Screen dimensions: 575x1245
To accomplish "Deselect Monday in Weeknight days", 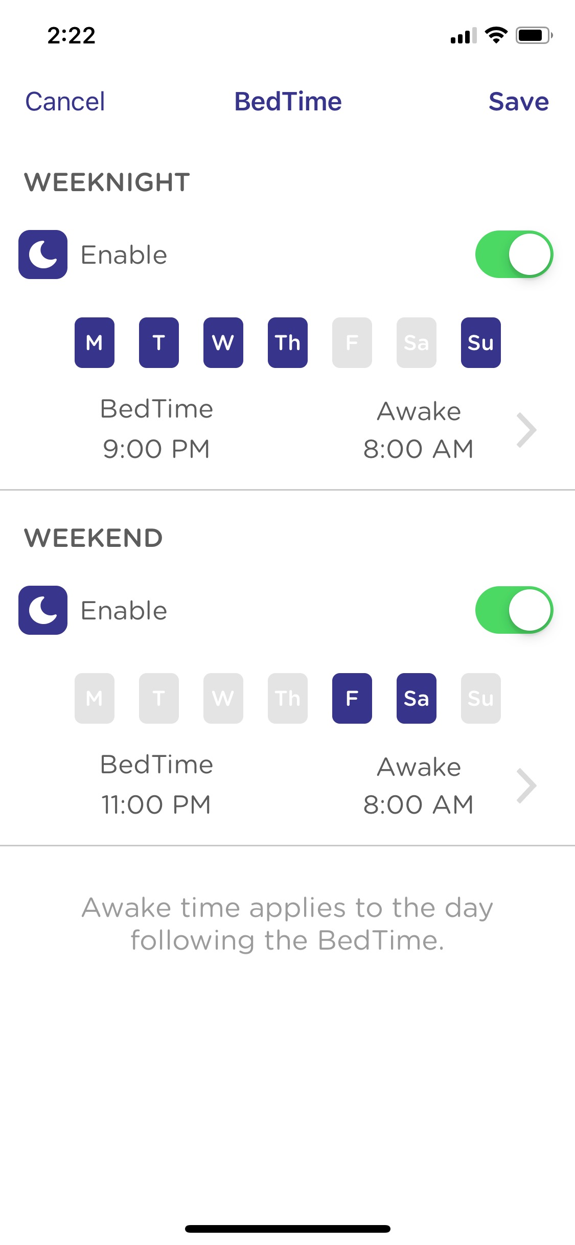I will (95, 342).
